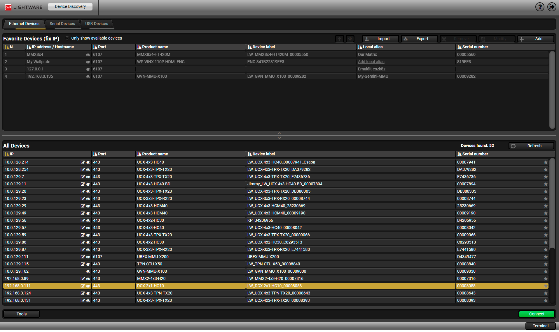Click the edit icon for 10.0.128.214
Image resolution: width=559 pixels, height=332 pixels.
(83, 162)
